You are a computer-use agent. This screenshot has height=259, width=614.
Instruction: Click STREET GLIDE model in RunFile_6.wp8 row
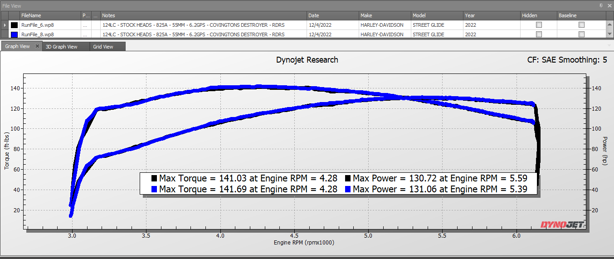click(437, 25)
